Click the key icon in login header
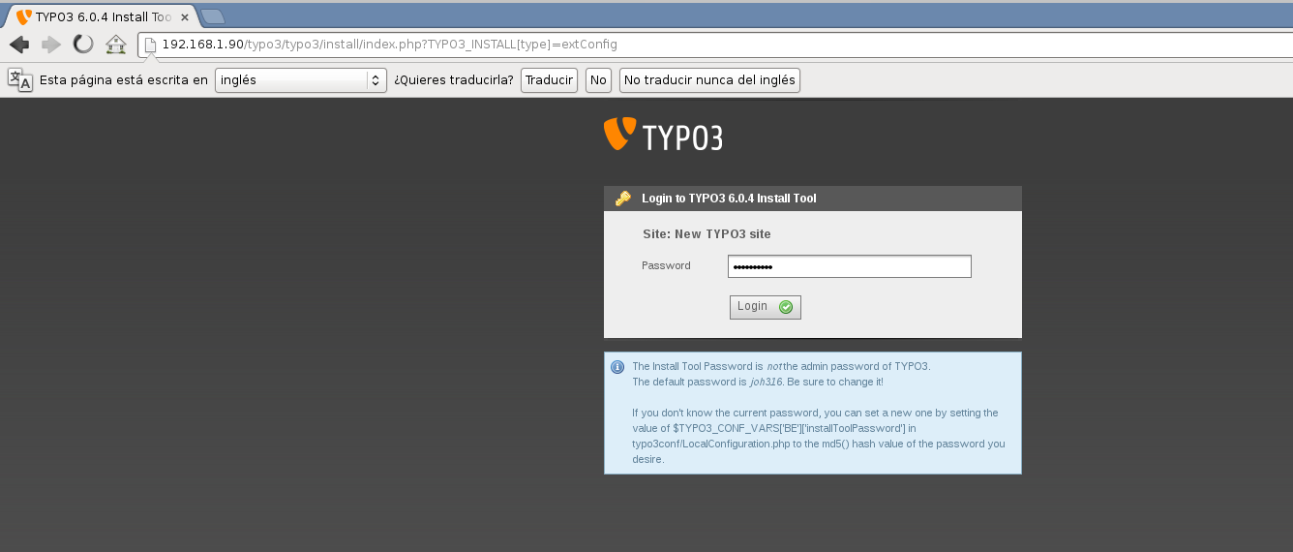 [x=622, y=199]
